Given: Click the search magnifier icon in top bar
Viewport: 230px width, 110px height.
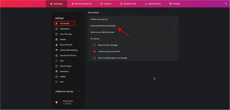Looking at the screenshot, I should click(226, 4).
